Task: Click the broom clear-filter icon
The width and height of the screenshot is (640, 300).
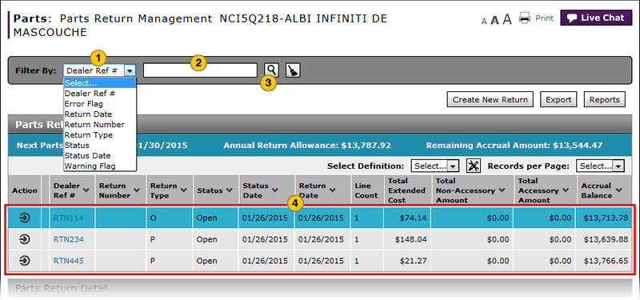Action: tap(293, 70)
